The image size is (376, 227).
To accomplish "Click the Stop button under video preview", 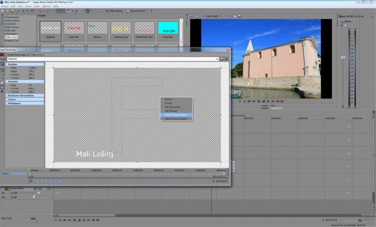I will click(x=263, y=101).
